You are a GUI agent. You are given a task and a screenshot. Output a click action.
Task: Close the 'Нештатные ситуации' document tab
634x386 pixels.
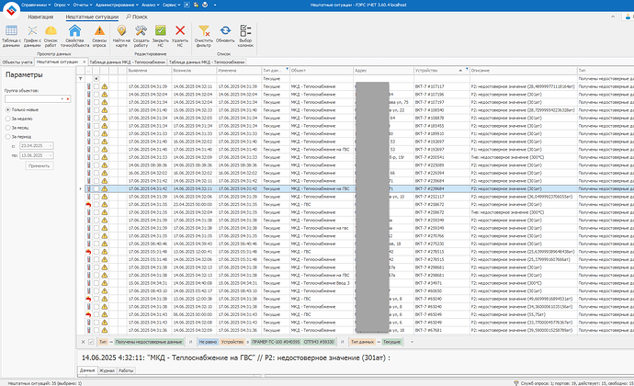[x=85, y=62]
